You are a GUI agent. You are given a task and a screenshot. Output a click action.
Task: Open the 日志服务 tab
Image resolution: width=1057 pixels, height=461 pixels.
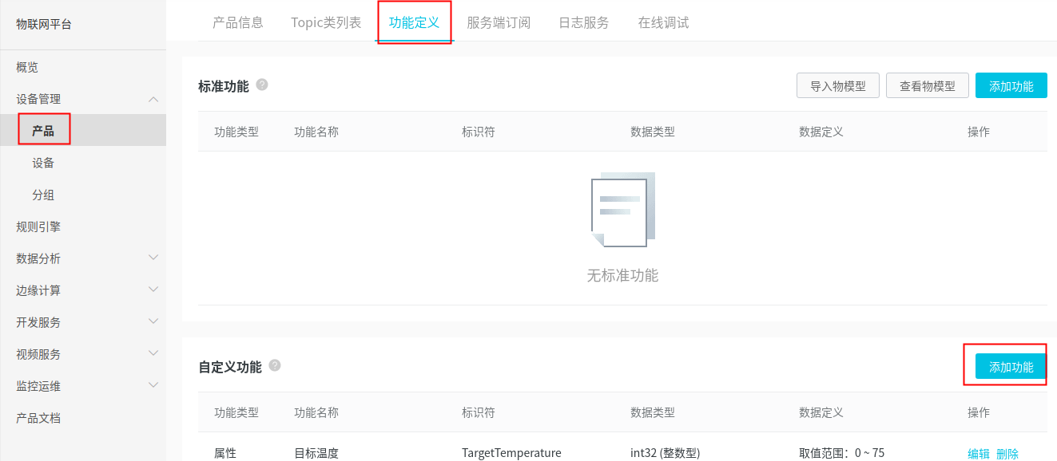pos(583,22)
